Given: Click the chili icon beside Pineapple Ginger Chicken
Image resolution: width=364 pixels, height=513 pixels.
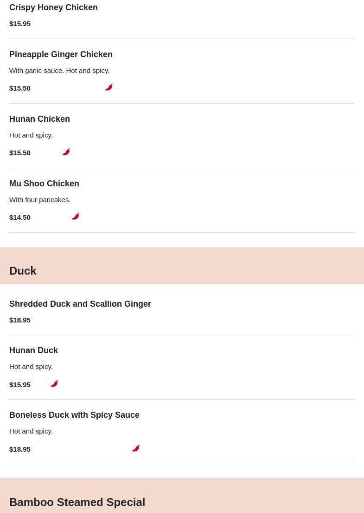Looking at the screenshot, I should 109,87.
